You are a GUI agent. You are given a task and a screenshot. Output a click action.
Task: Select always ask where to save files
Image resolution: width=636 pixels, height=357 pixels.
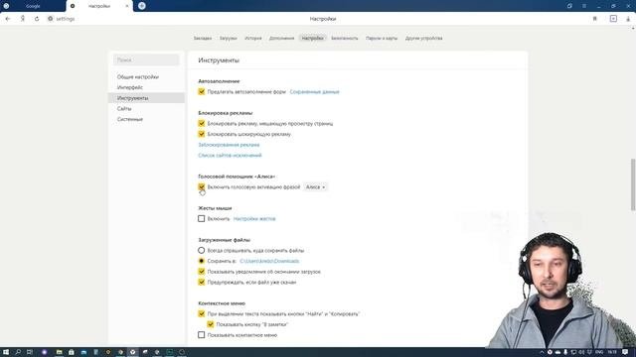coord(201,251)
